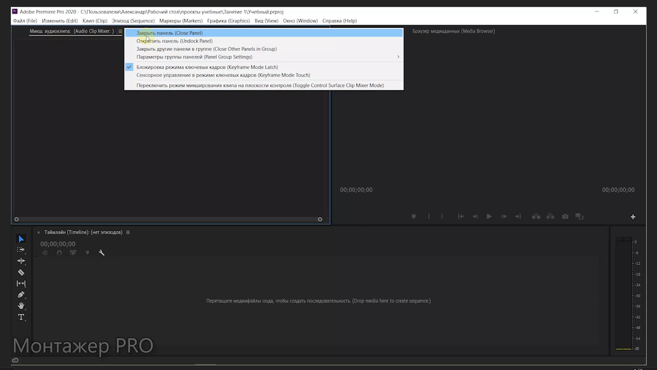Toggle Snap magnet in Timeline
Viewport: 657px width, 370px height.
(x=59, y=253)
